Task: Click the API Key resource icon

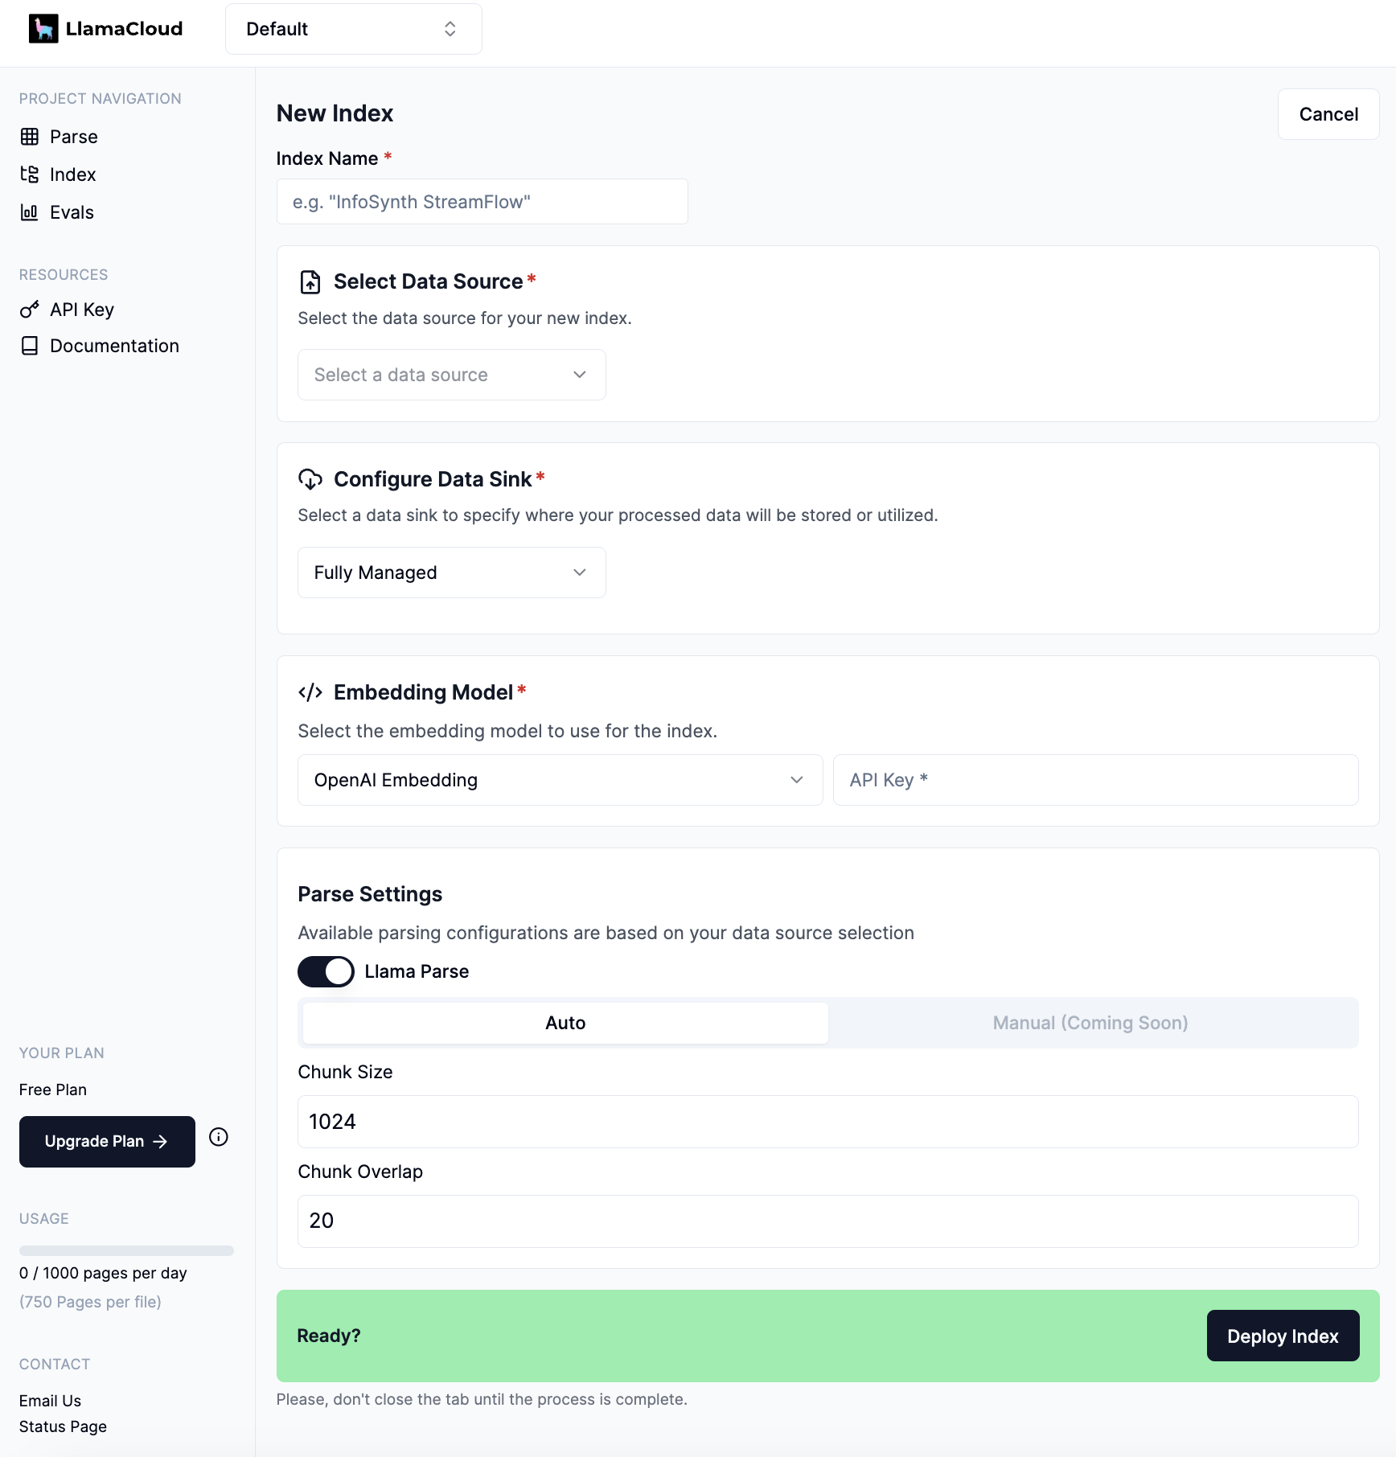Action: 30,310
